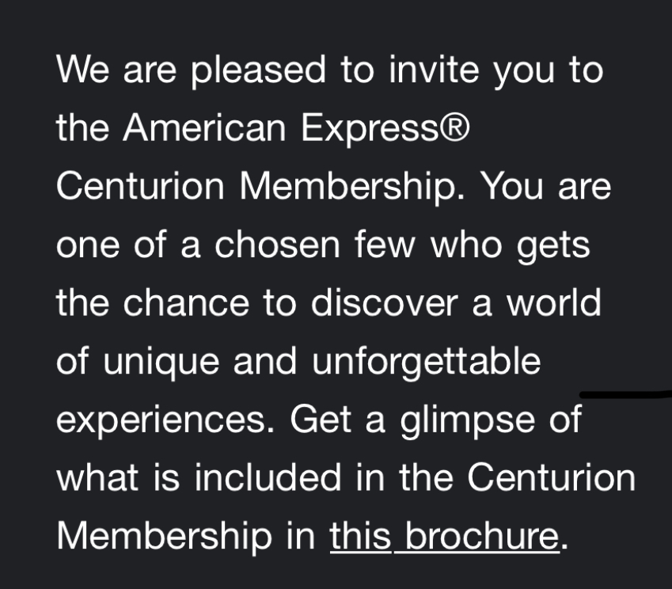Click the word "unforgettable"

tap(427, 362)
